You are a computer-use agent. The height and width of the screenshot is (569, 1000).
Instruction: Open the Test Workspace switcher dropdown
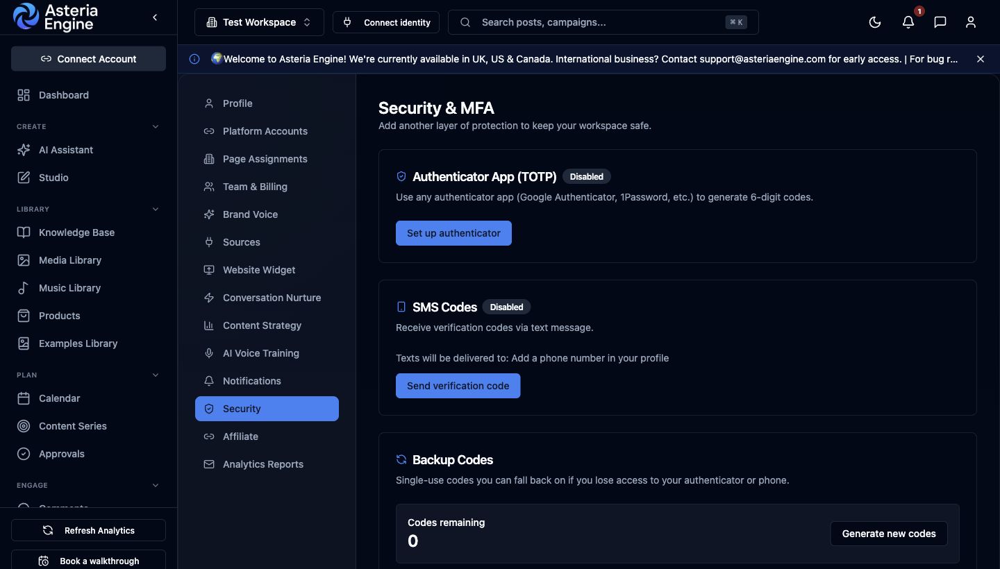tap(259, 22)
